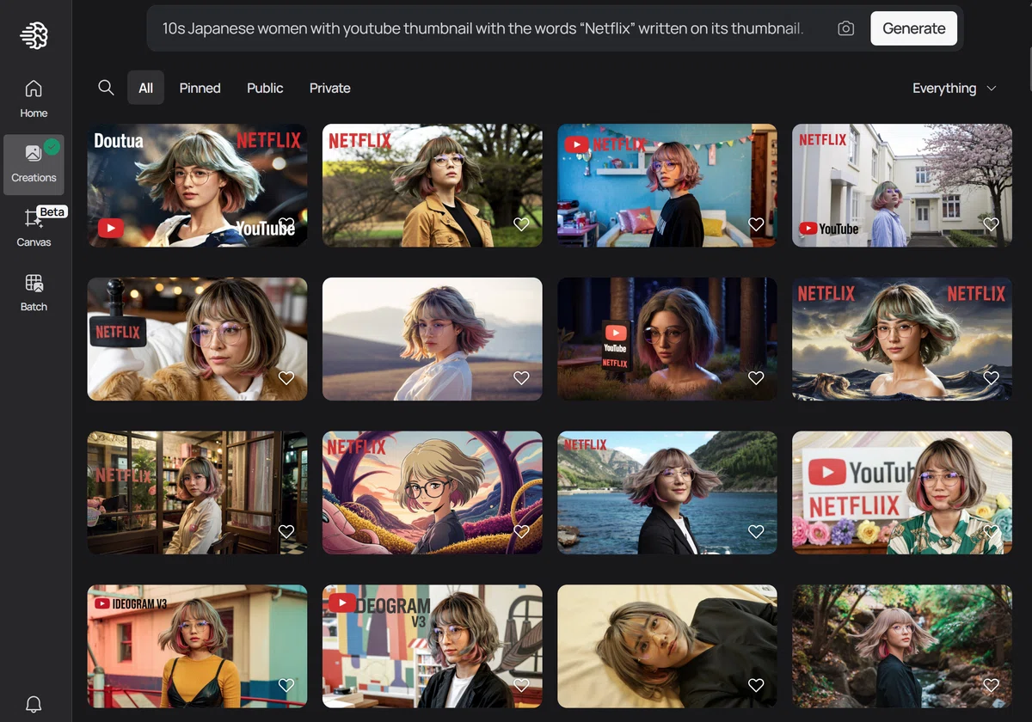This screenshot has width=1032, height=722.
Task: Heart the lake and mountains image
Action: coord(756,531)
